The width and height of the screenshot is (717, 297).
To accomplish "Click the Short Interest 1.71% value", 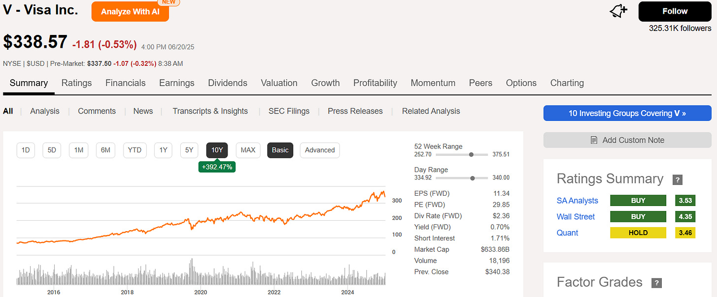I will pos(499,238).
